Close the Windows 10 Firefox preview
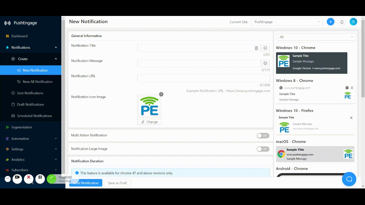365x205 pixels. coord(351,118)
